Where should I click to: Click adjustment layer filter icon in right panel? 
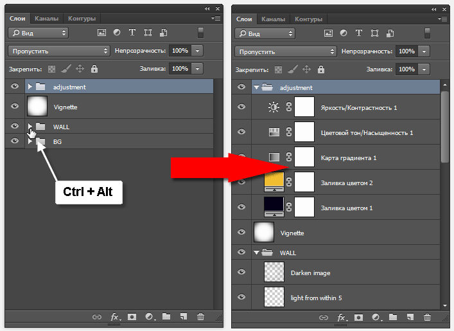[344, 33]
